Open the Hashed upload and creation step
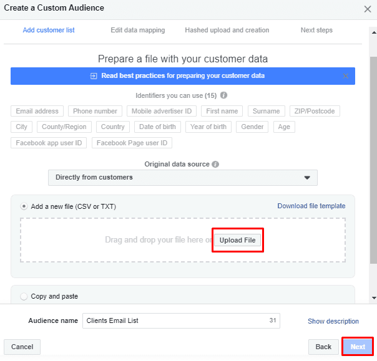The image size is (377, 361). 227,31
